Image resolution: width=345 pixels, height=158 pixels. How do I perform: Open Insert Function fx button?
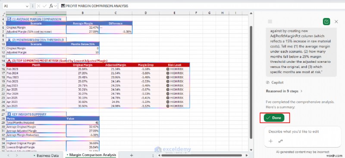click(x=51, y=6)
